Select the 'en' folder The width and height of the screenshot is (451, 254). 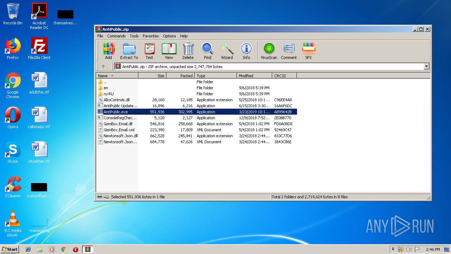click(x=197, y=88)
